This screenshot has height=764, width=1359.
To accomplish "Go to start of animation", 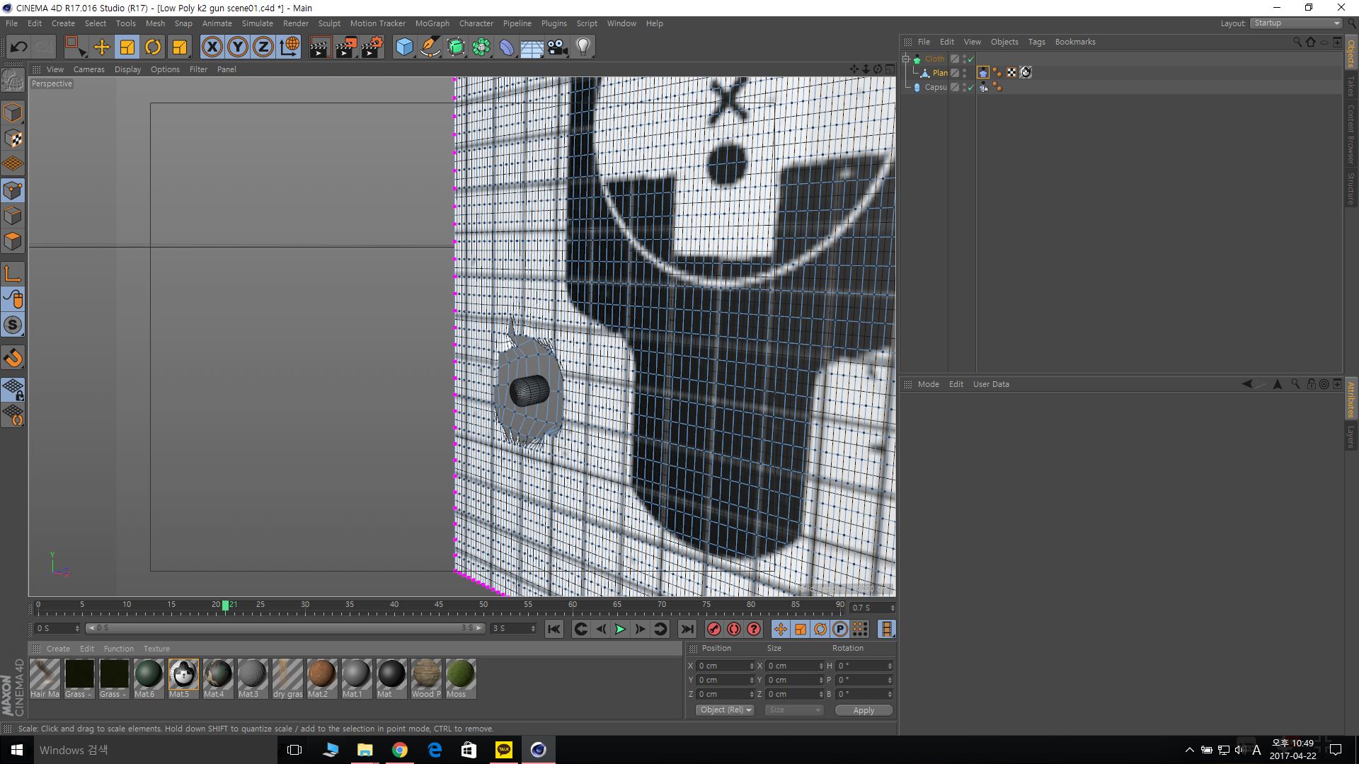I will 554,629.
